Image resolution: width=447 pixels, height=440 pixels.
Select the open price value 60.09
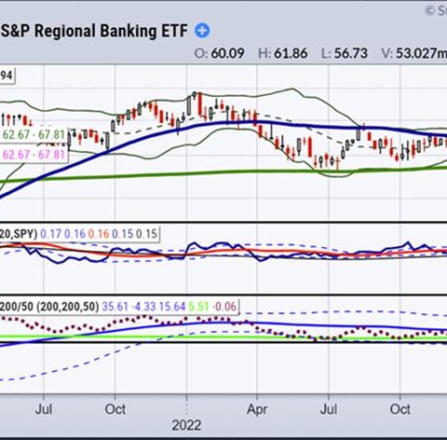point(227,53)
